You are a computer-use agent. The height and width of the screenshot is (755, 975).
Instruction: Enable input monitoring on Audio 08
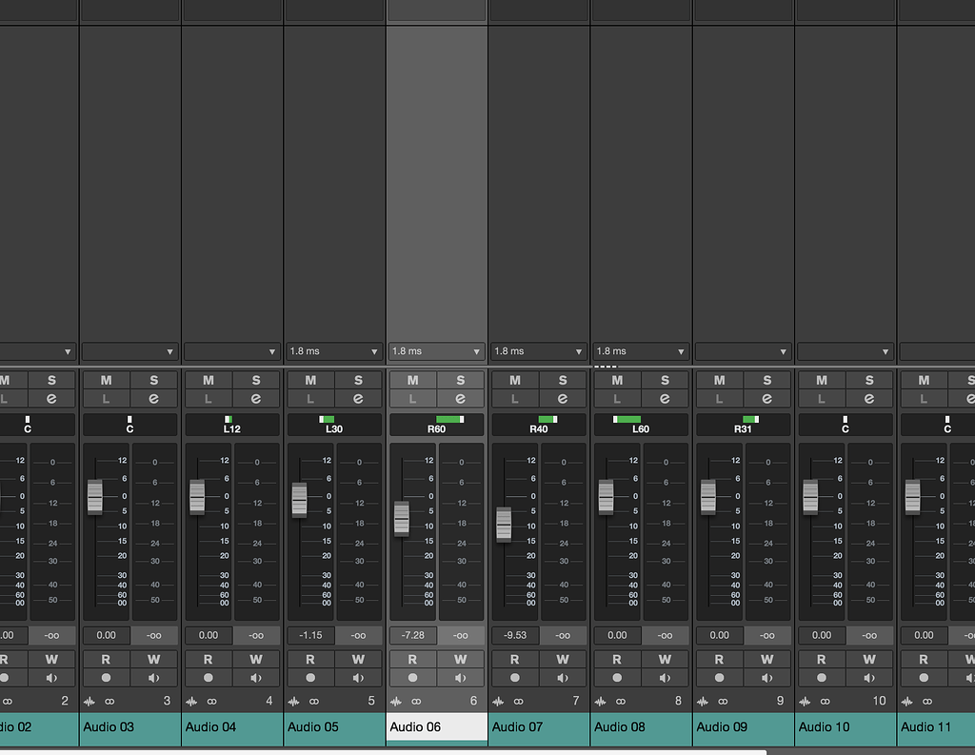pos(665,677)
